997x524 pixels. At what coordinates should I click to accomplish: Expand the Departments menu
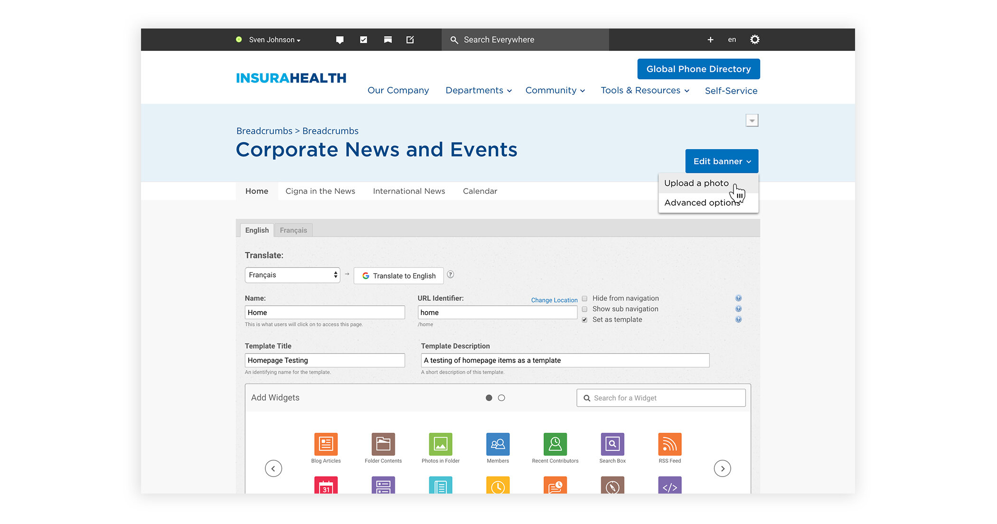coord(479,90)
